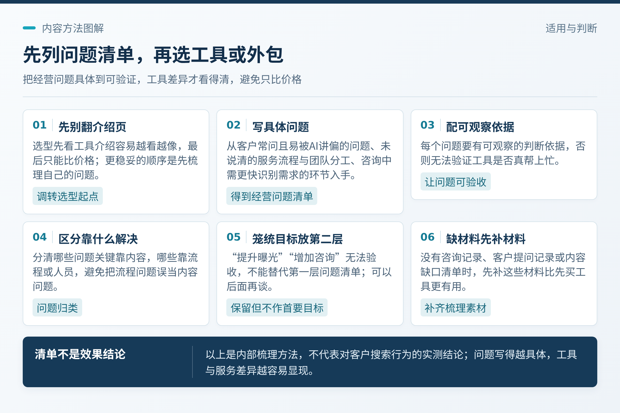Click the number '01' on the first card
The width and height of the screenshot is (620, 413).
click(x=40, y=125)
